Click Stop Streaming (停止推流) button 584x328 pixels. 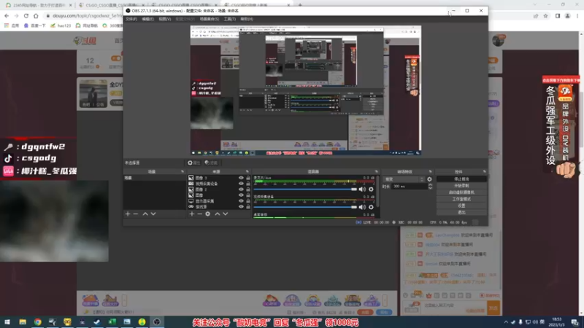pyautogui.click(x=461, y=179)
